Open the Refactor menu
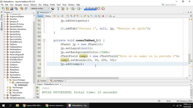Screen dimensions: 193x108 tap(33, 5)
